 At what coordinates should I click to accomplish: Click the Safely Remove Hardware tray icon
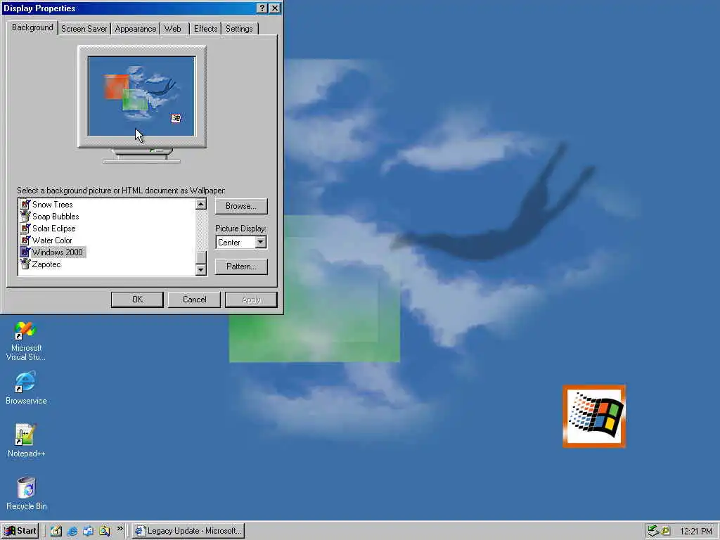click(653, 531)
